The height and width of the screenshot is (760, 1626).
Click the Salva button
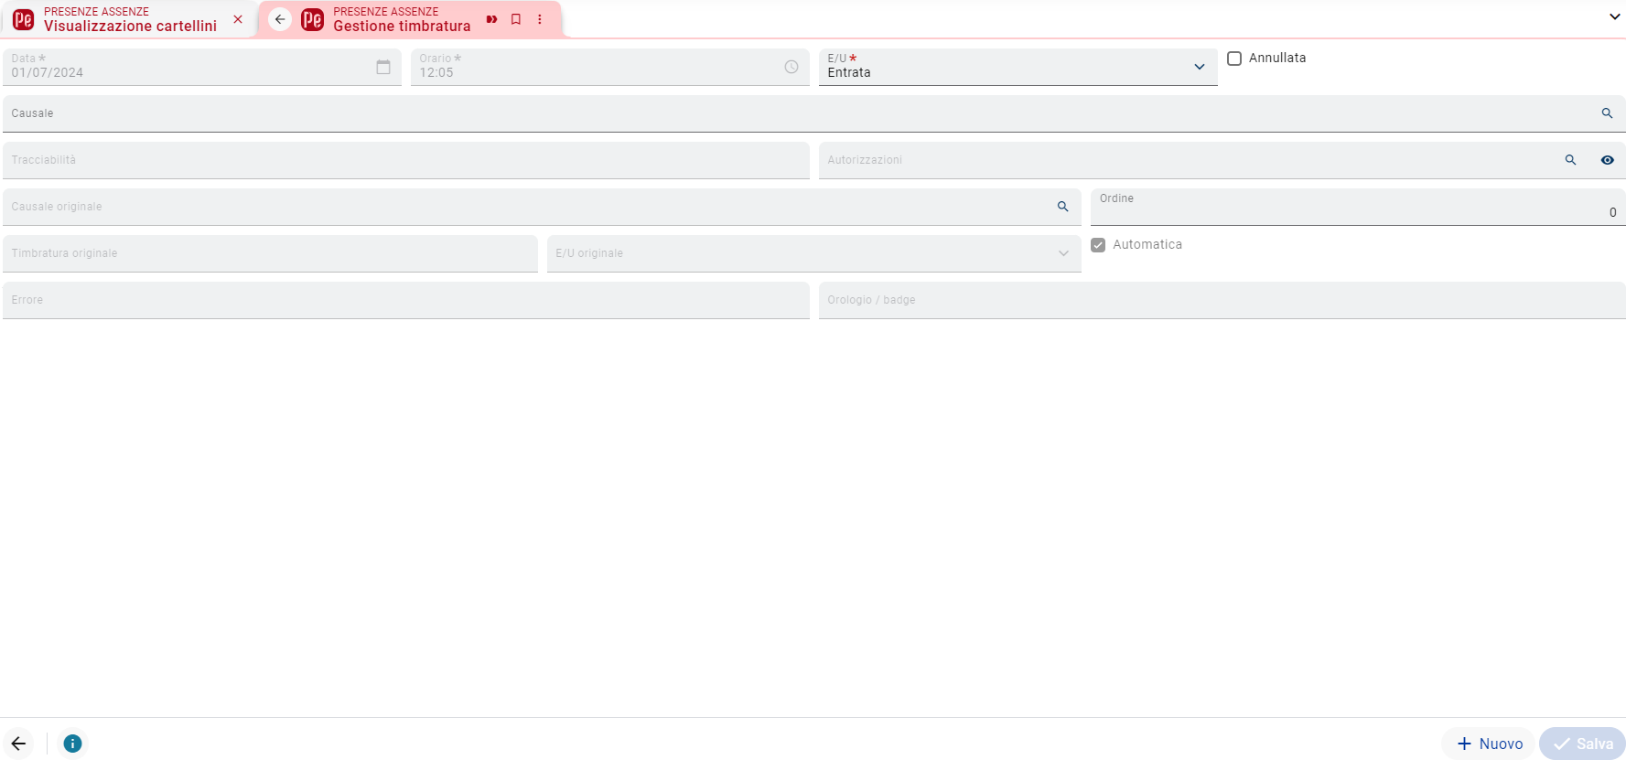pos(1583,744)
